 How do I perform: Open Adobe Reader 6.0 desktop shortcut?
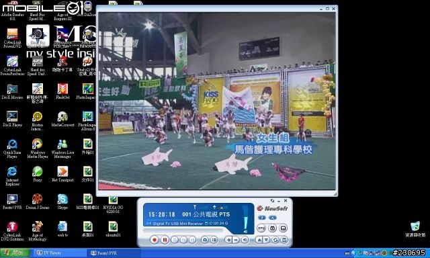(x=12, y=11)
